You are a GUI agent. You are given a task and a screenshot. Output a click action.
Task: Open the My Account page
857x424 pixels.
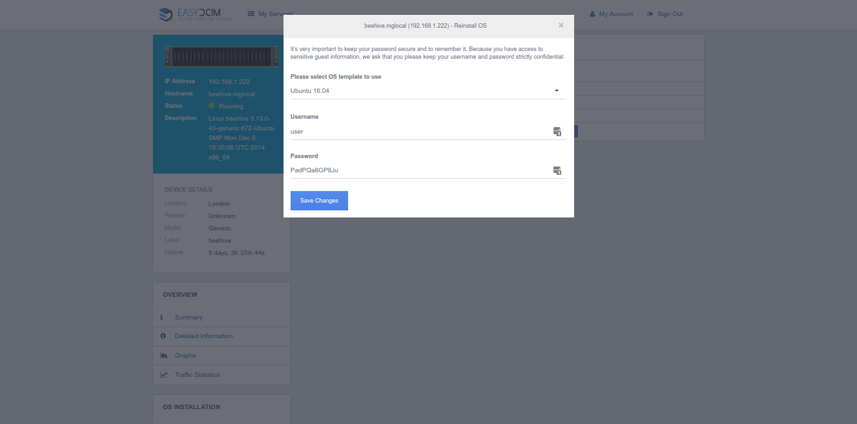click(611, 14)
